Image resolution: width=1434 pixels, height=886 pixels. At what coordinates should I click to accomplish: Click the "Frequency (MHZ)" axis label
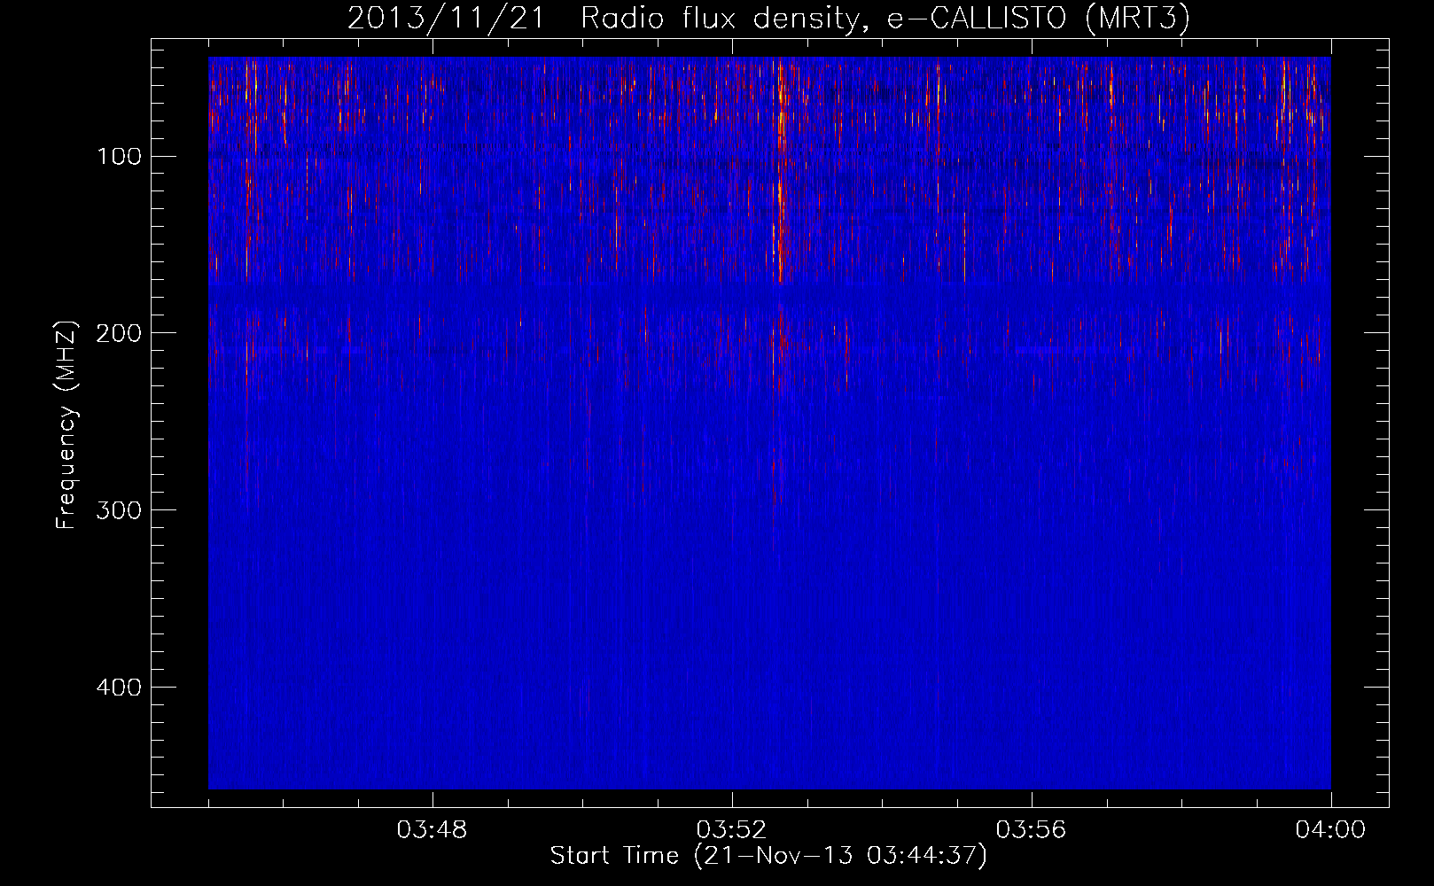click(x=66, y=425)
